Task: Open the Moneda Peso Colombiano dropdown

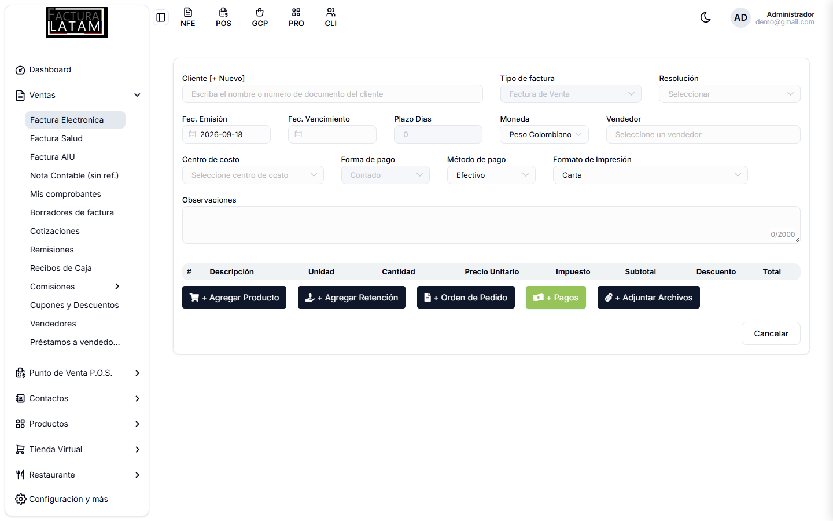Action: (544, 134)
